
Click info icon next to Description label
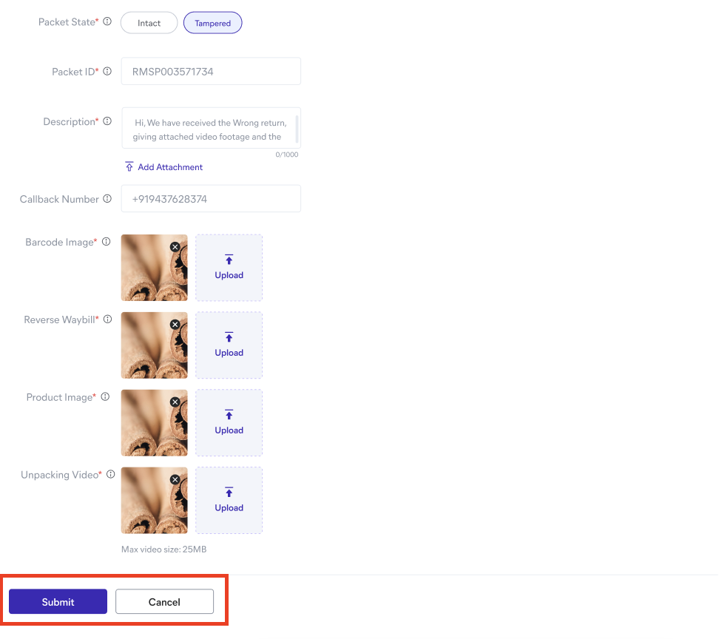point(107,121)
